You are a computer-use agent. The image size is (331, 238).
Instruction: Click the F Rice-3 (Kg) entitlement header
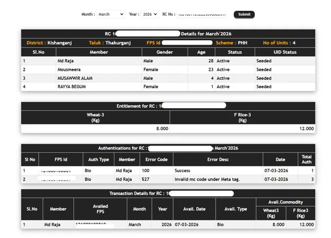[x=242, y=118]
